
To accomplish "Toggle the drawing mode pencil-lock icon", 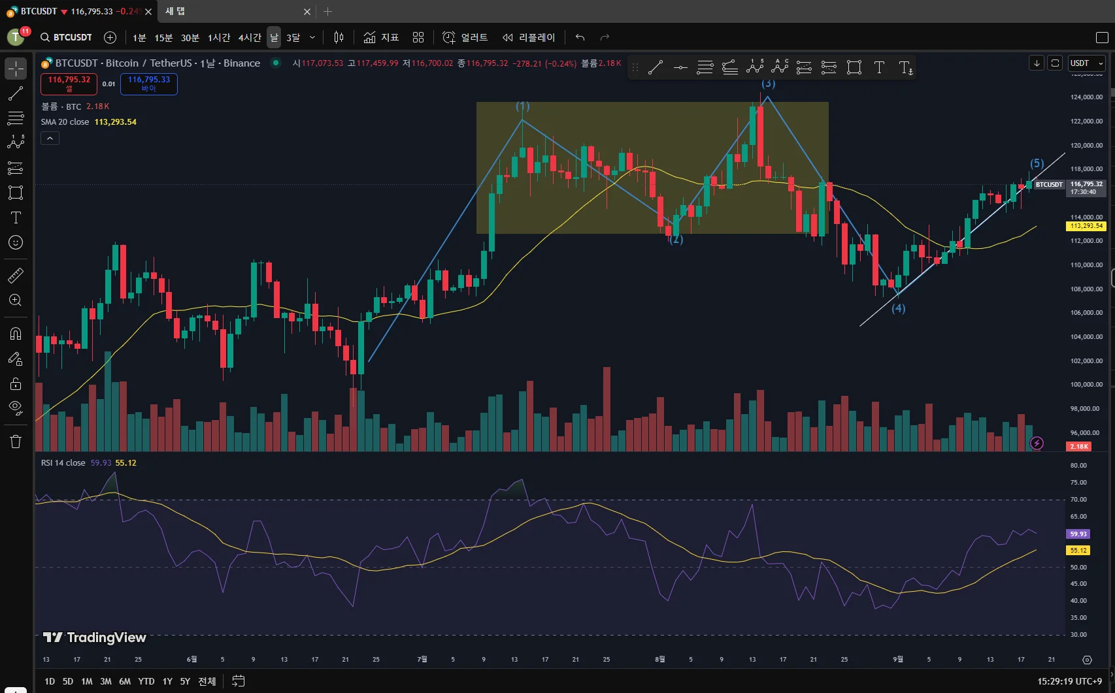I will [x=16, y=359].
